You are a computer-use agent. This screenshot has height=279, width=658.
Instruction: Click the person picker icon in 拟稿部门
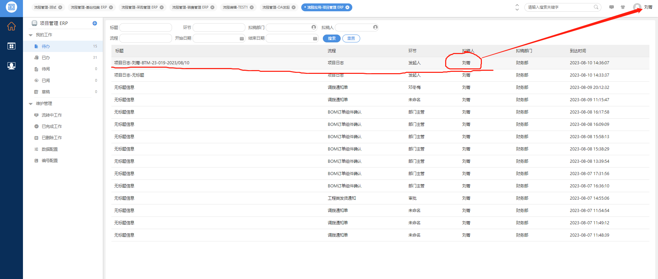314,27
